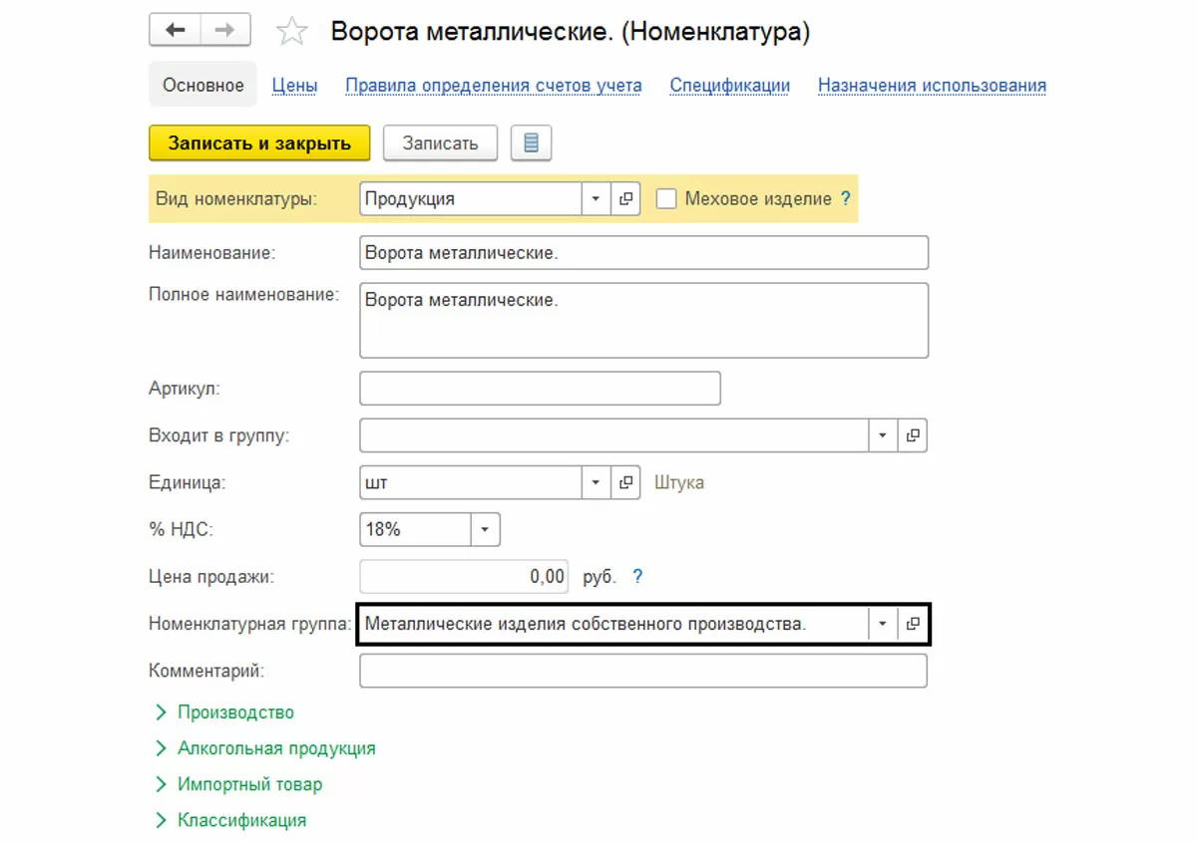Enable the Меховое изделие checkbox

tap(666, 198)
